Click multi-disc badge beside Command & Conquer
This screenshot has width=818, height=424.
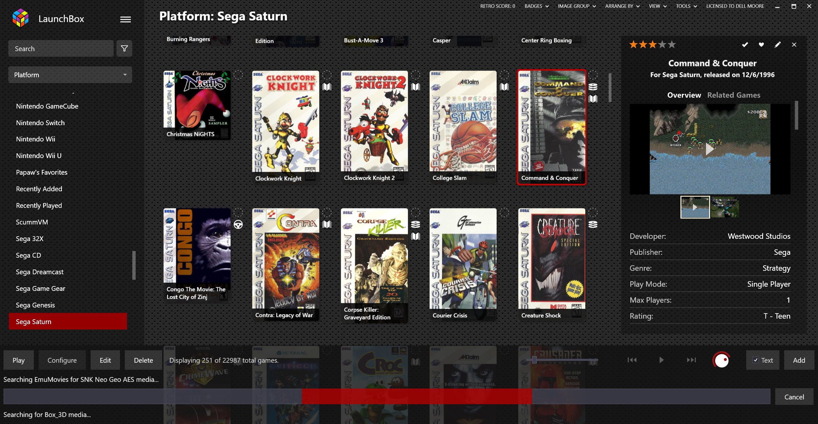[593, 87]
